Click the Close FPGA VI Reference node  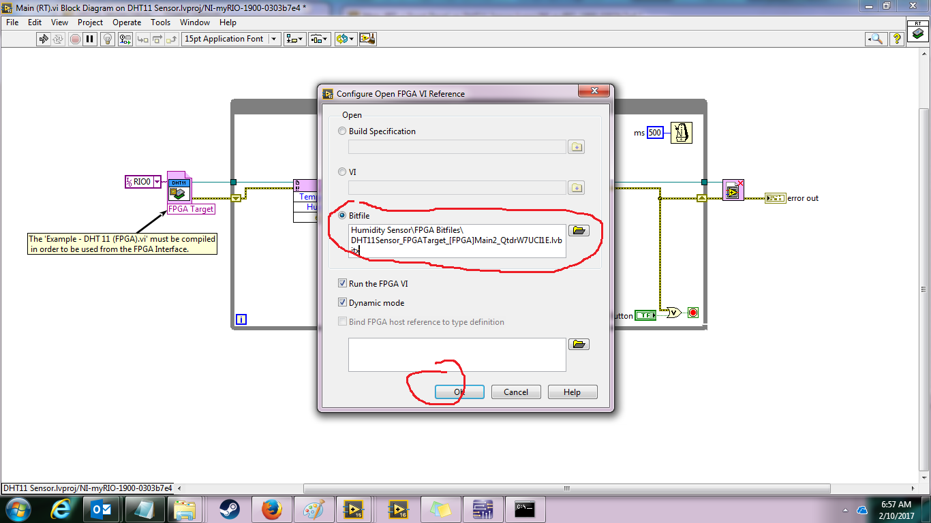733,191
